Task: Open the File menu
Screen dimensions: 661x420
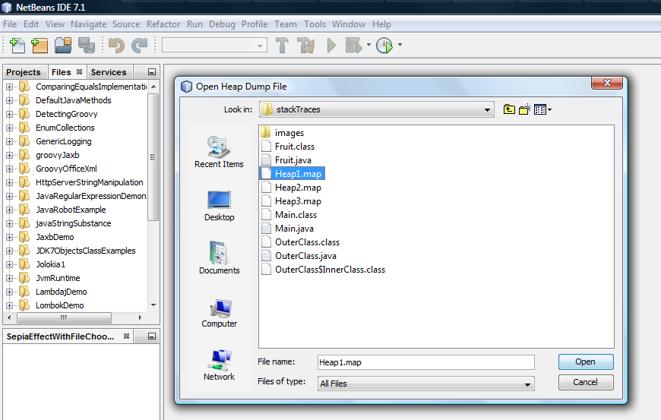Action: click(10, 24)
